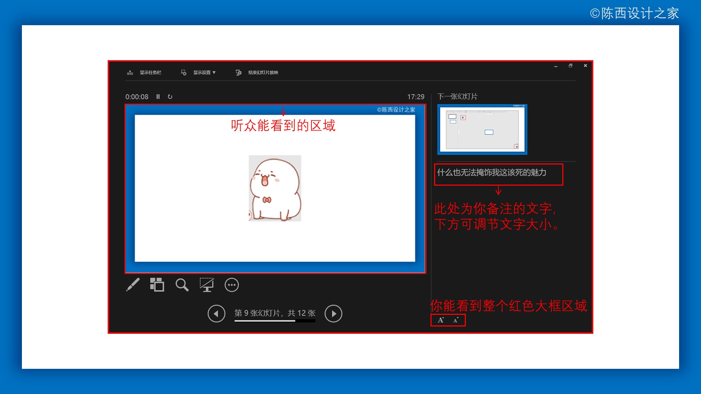Click the next slide preview thumbnail

[482, 130]
